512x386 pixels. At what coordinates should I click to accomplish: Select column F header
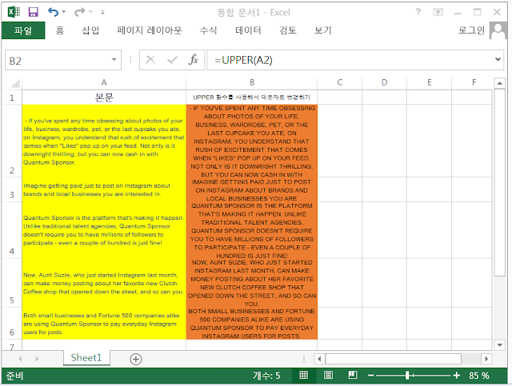pos(474,82)
